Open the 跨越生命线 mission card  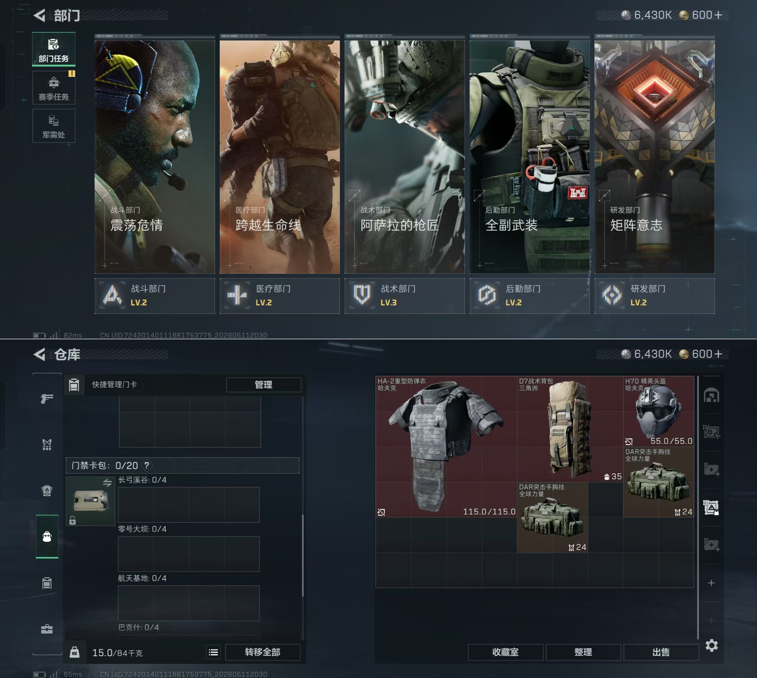279,156
